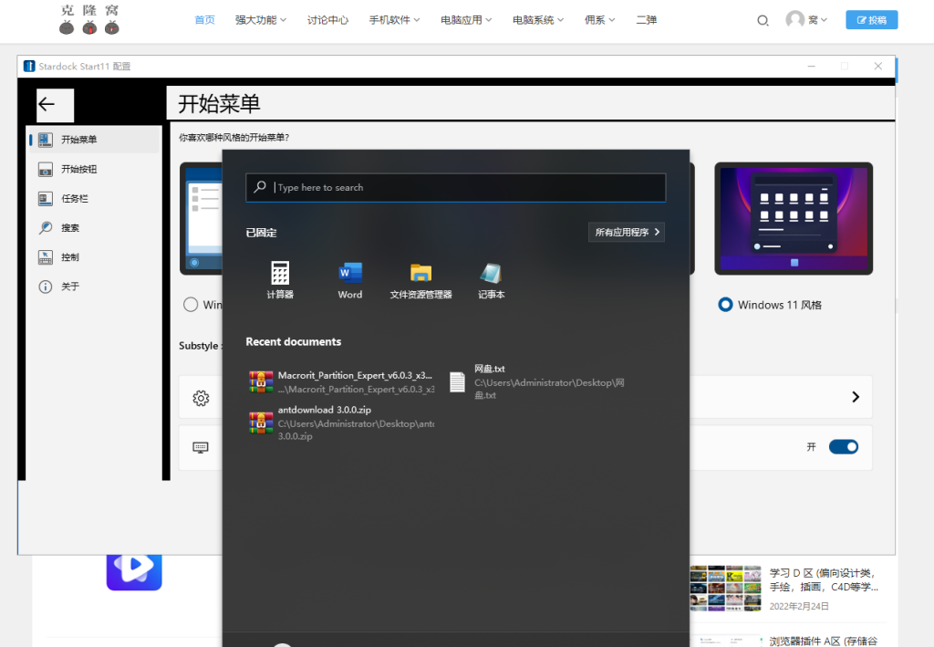Minimize the Start11 config window
The height and width of the screenshot is (647, 934).
tap(811, 66)
